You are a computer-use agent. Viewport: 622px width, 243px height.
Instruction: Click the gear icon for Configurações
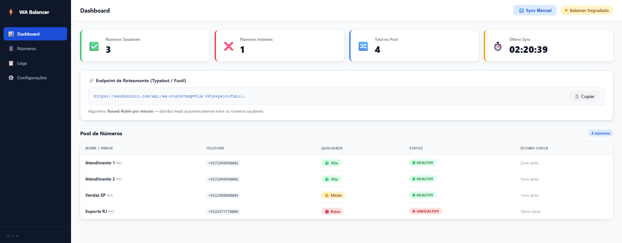click(11, 78)
